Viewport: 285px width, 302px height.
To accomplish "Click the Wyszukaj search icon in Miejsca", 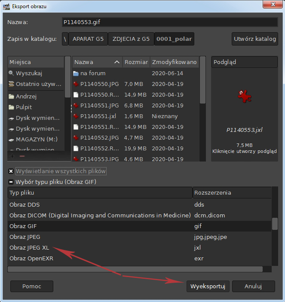I will 11,73.
